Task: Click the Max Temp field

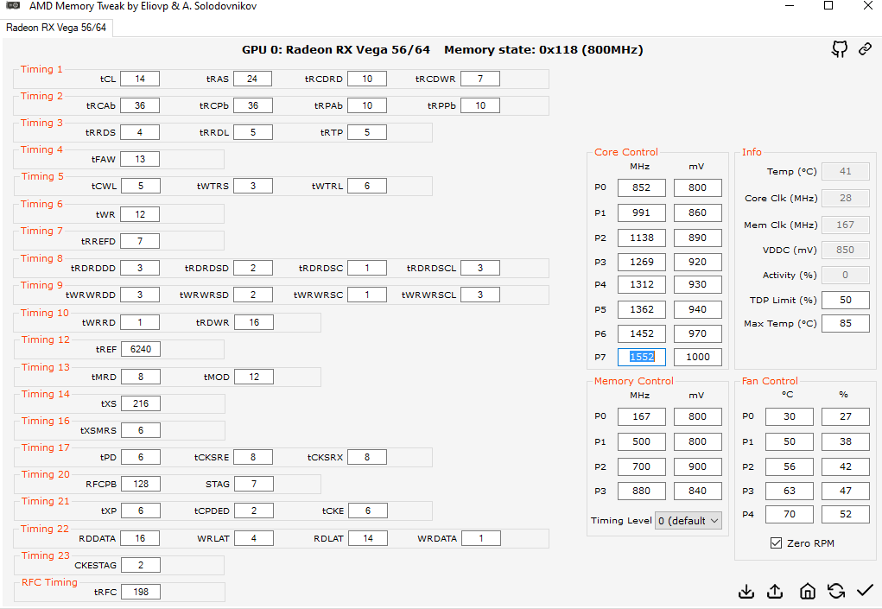Action: point(846,323)
